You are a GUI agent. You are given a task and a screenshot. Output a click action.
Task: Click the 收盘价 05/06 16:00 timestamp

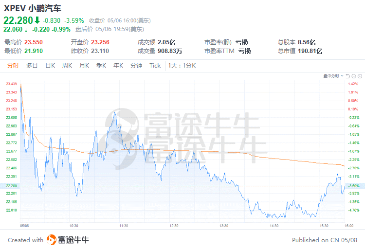(120, 20)
